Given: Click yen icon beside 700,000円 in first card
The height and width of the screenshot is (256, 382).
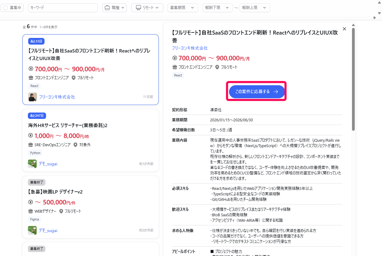Looking at the screenshot, I should [31, 69].
